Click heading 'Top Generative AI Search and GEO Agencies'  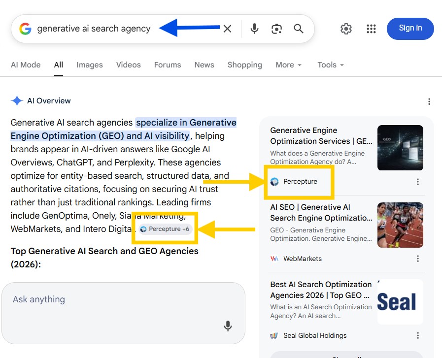point(104,251)
